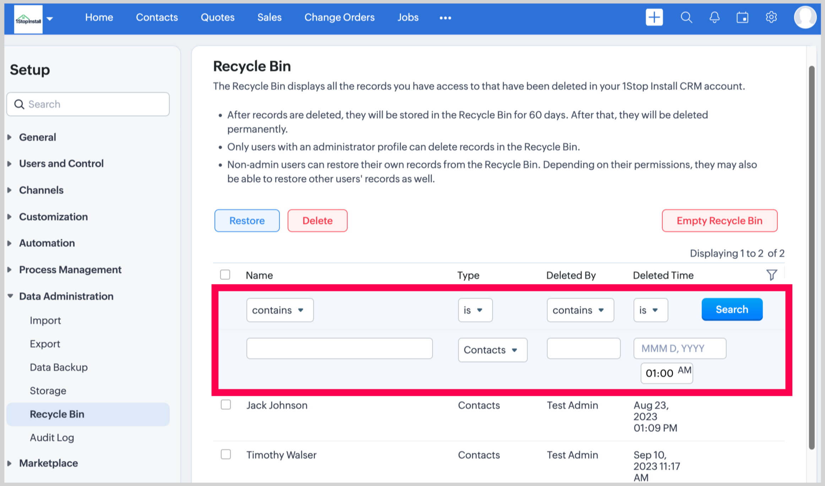The width and height of the screenshot is (825, 486).
Task: Select Audit Log in sidebar
Action: click(52, 438)
